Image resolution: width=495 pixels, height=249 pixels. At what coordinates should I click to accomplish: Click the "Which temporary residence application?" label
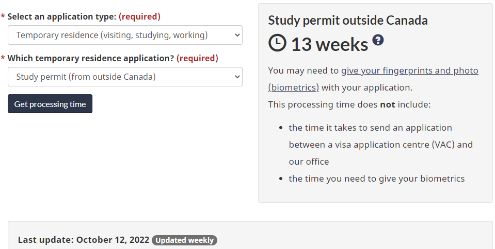point(91,58)
